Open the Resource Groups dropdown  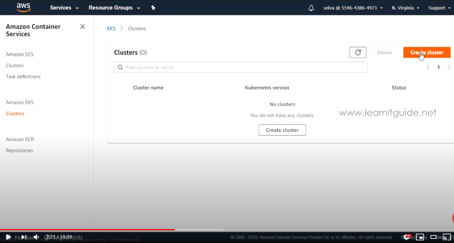115,8
